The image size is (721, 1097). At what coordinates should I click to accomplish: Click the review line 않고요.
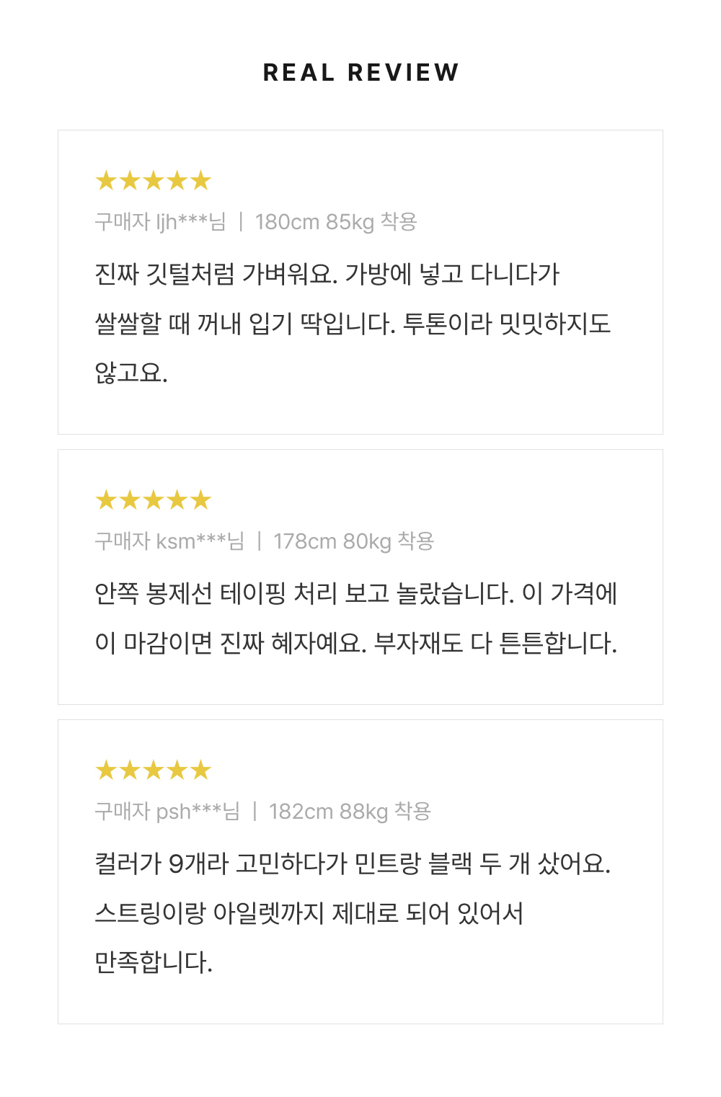pos(131,372)
